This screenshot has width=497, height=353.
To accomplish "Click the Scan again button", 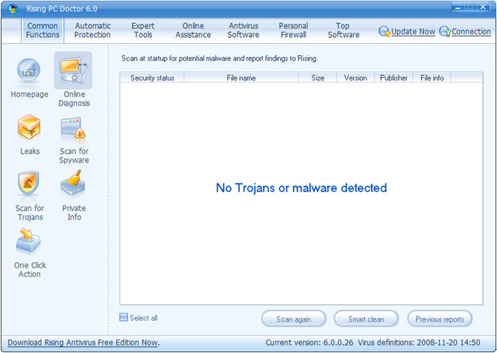I will [x=294, y=319].
